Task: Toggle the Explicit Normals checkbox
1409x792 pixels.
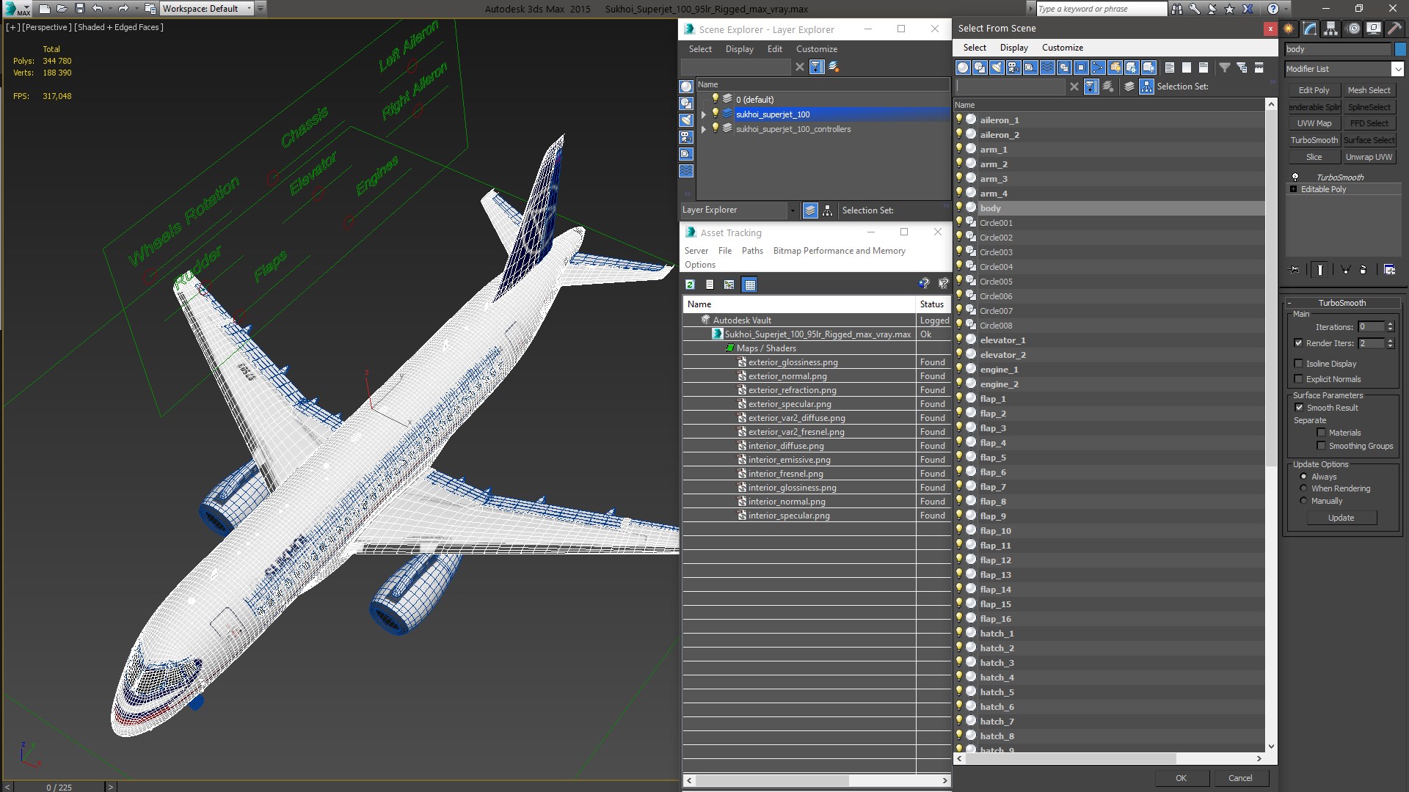Action: pos(1298,379)
